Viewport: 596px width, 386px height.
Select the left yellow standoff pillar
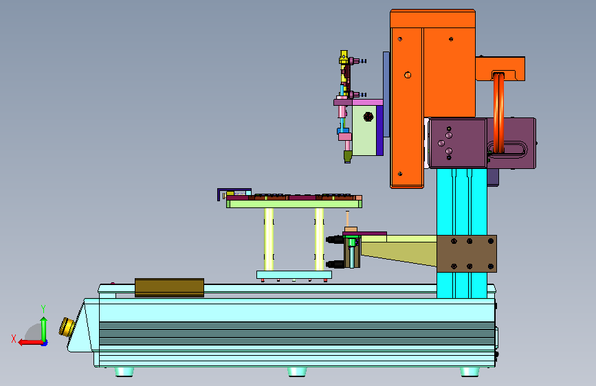269,239
